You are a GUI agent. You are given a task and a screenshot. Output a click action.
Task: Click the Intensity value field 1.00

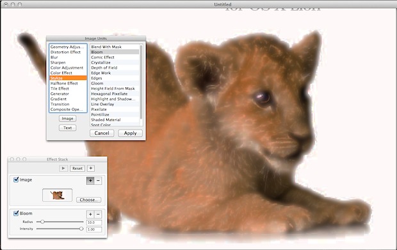[x=94, y=229]
